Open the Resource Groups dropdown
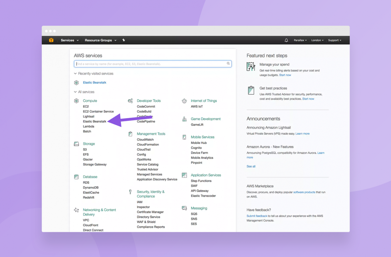 [x=100, y=40]
